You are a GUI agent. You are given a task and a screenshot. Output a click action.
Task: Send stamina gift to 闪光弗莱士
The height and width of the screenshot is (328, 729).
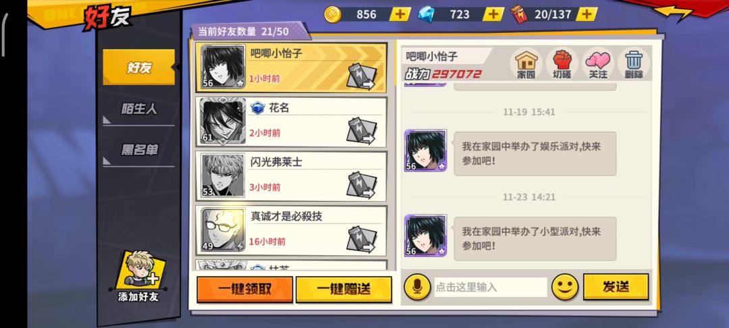click(x=362, y=186)
